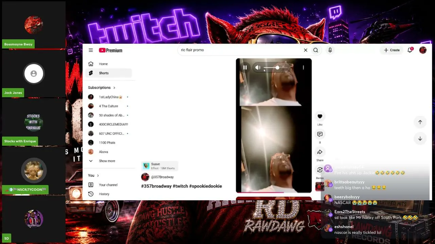This screenshot has height=244, width=435.
Task: Open History in sidebar
Action: click(109, 194)
